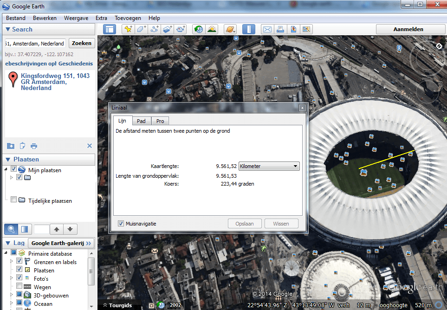Screen dimensions: 447x310
Task: Copy search results to My Places folder icon
Action: [11, 146]
